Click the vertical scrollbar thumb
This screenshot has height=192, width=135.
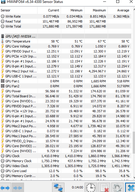pos(134,142)
